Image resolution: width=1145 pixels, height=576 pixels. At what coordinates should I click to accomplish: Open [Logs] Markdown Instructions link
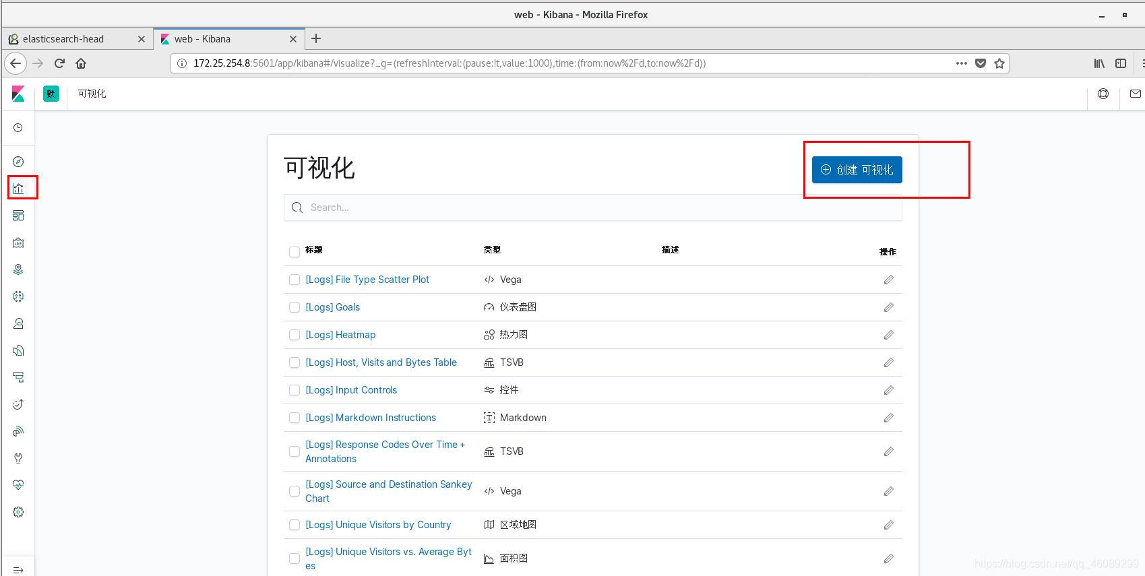point(371,418)
